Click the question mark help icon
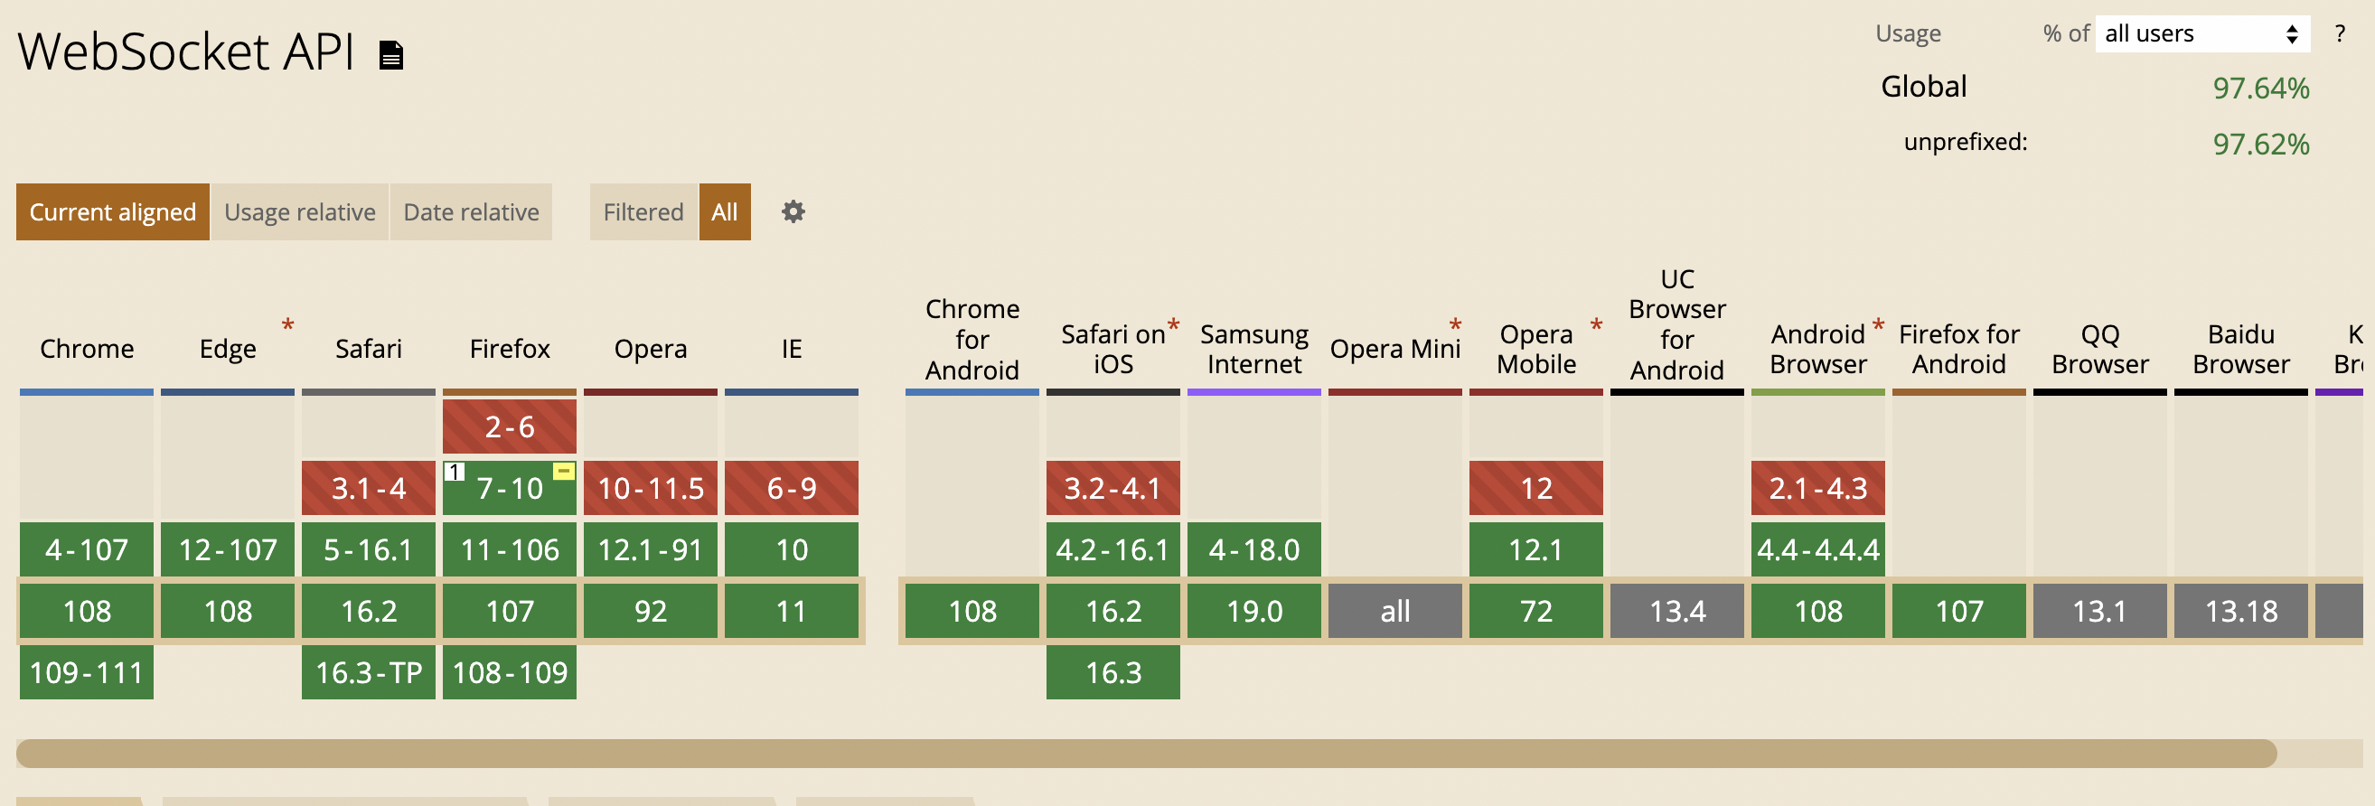The image size is (2375, 806). tap(2339, 34)
